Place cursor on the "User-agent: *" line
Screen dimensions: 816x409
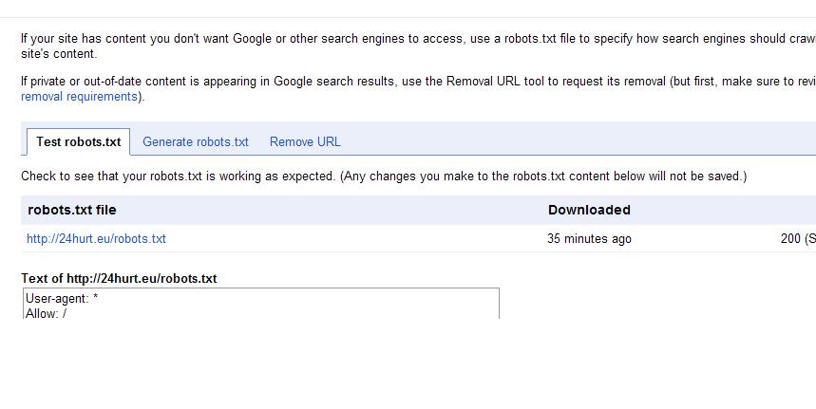pos(63,299)
